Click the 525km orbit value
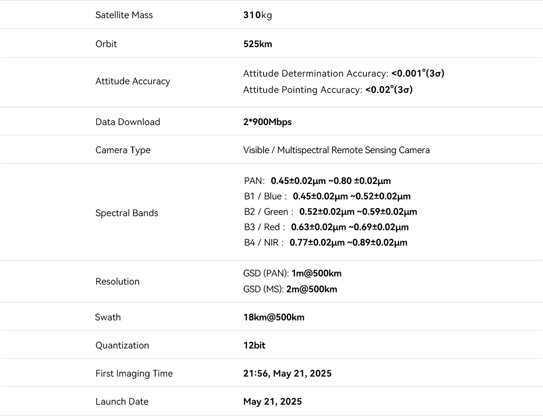This screenshot has width=543, height=416. pos(258,44)
